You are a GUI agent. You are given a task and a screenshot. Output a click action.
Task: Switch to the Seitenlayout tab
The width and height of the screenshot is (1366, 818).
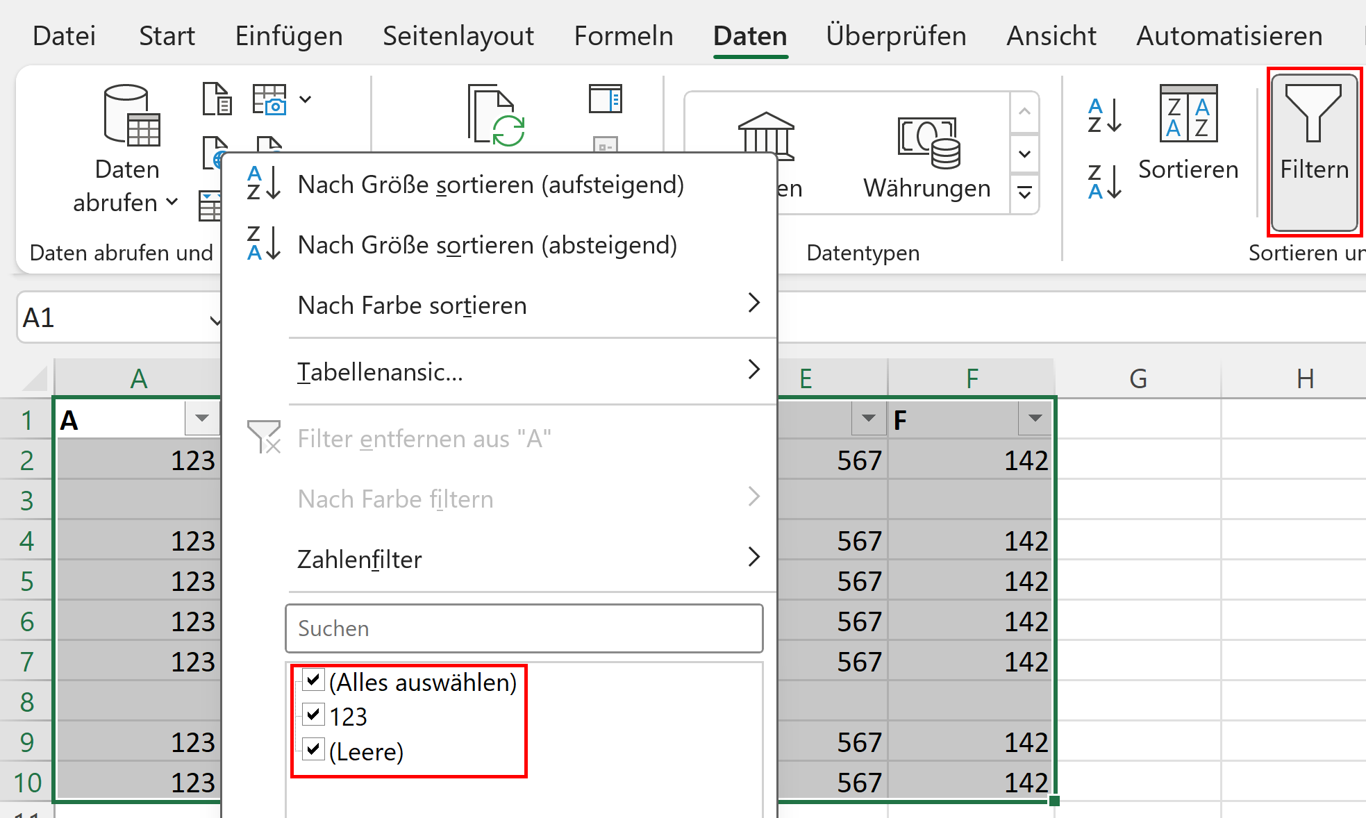[x=458, y=36]
